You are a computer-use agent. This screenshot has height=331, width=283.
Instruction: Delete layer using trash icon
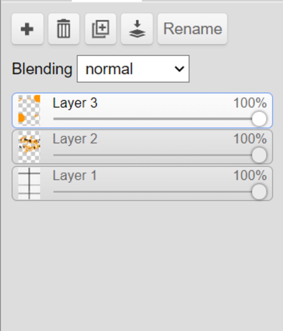pos(64,29)
